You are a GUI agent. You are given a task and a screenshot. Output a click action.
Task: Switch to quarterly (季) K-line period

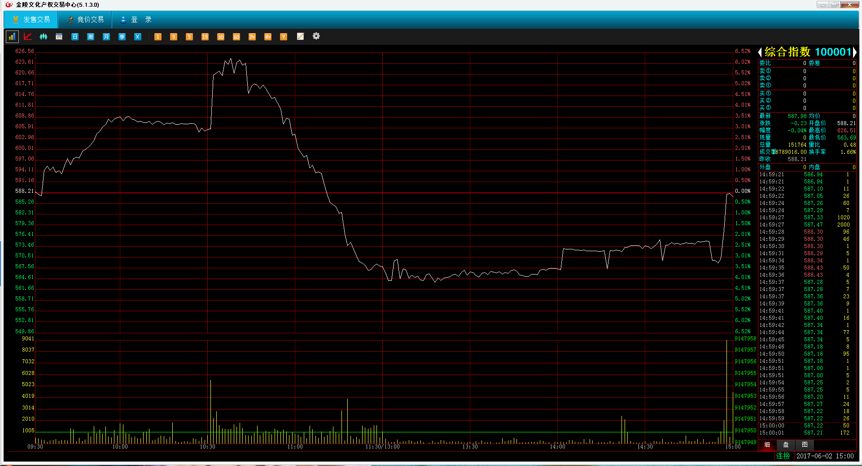tap(122, 37)
